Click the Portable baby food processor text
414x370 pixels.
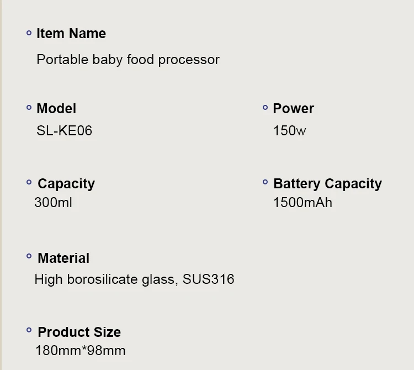point(128,60)
